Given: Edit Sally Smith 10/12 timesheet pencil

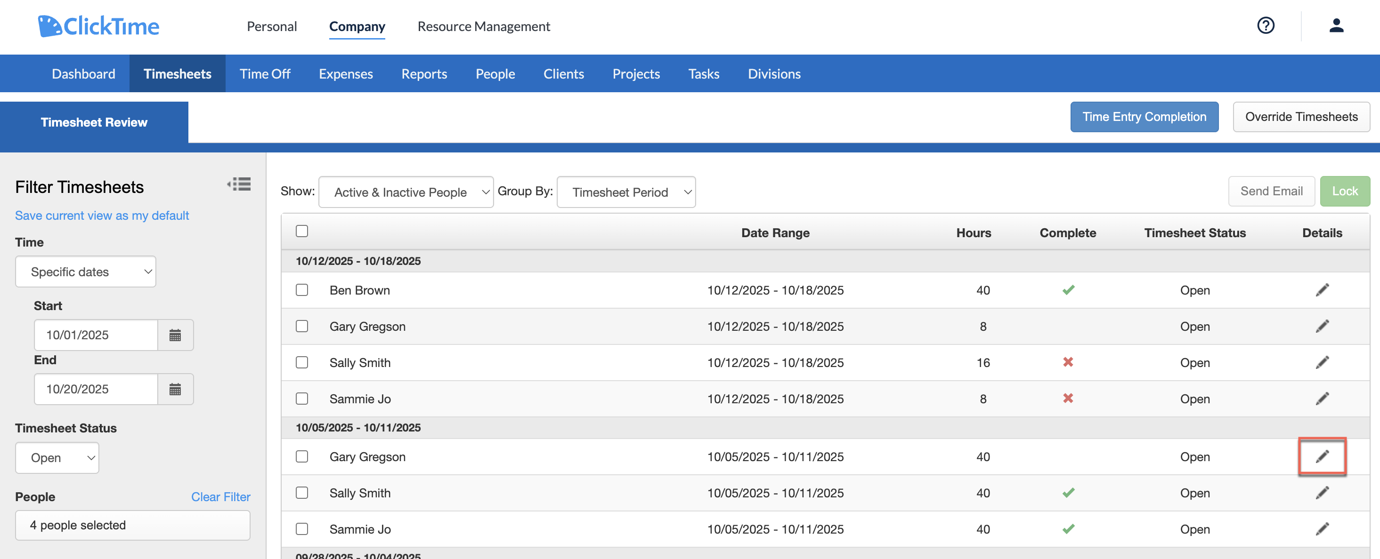Looking at the screenshot, I should 1322,362.
